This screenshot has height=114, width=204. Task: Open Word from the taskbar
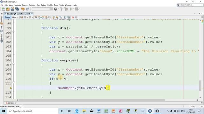pyautogui.click(x=99, y=111)
